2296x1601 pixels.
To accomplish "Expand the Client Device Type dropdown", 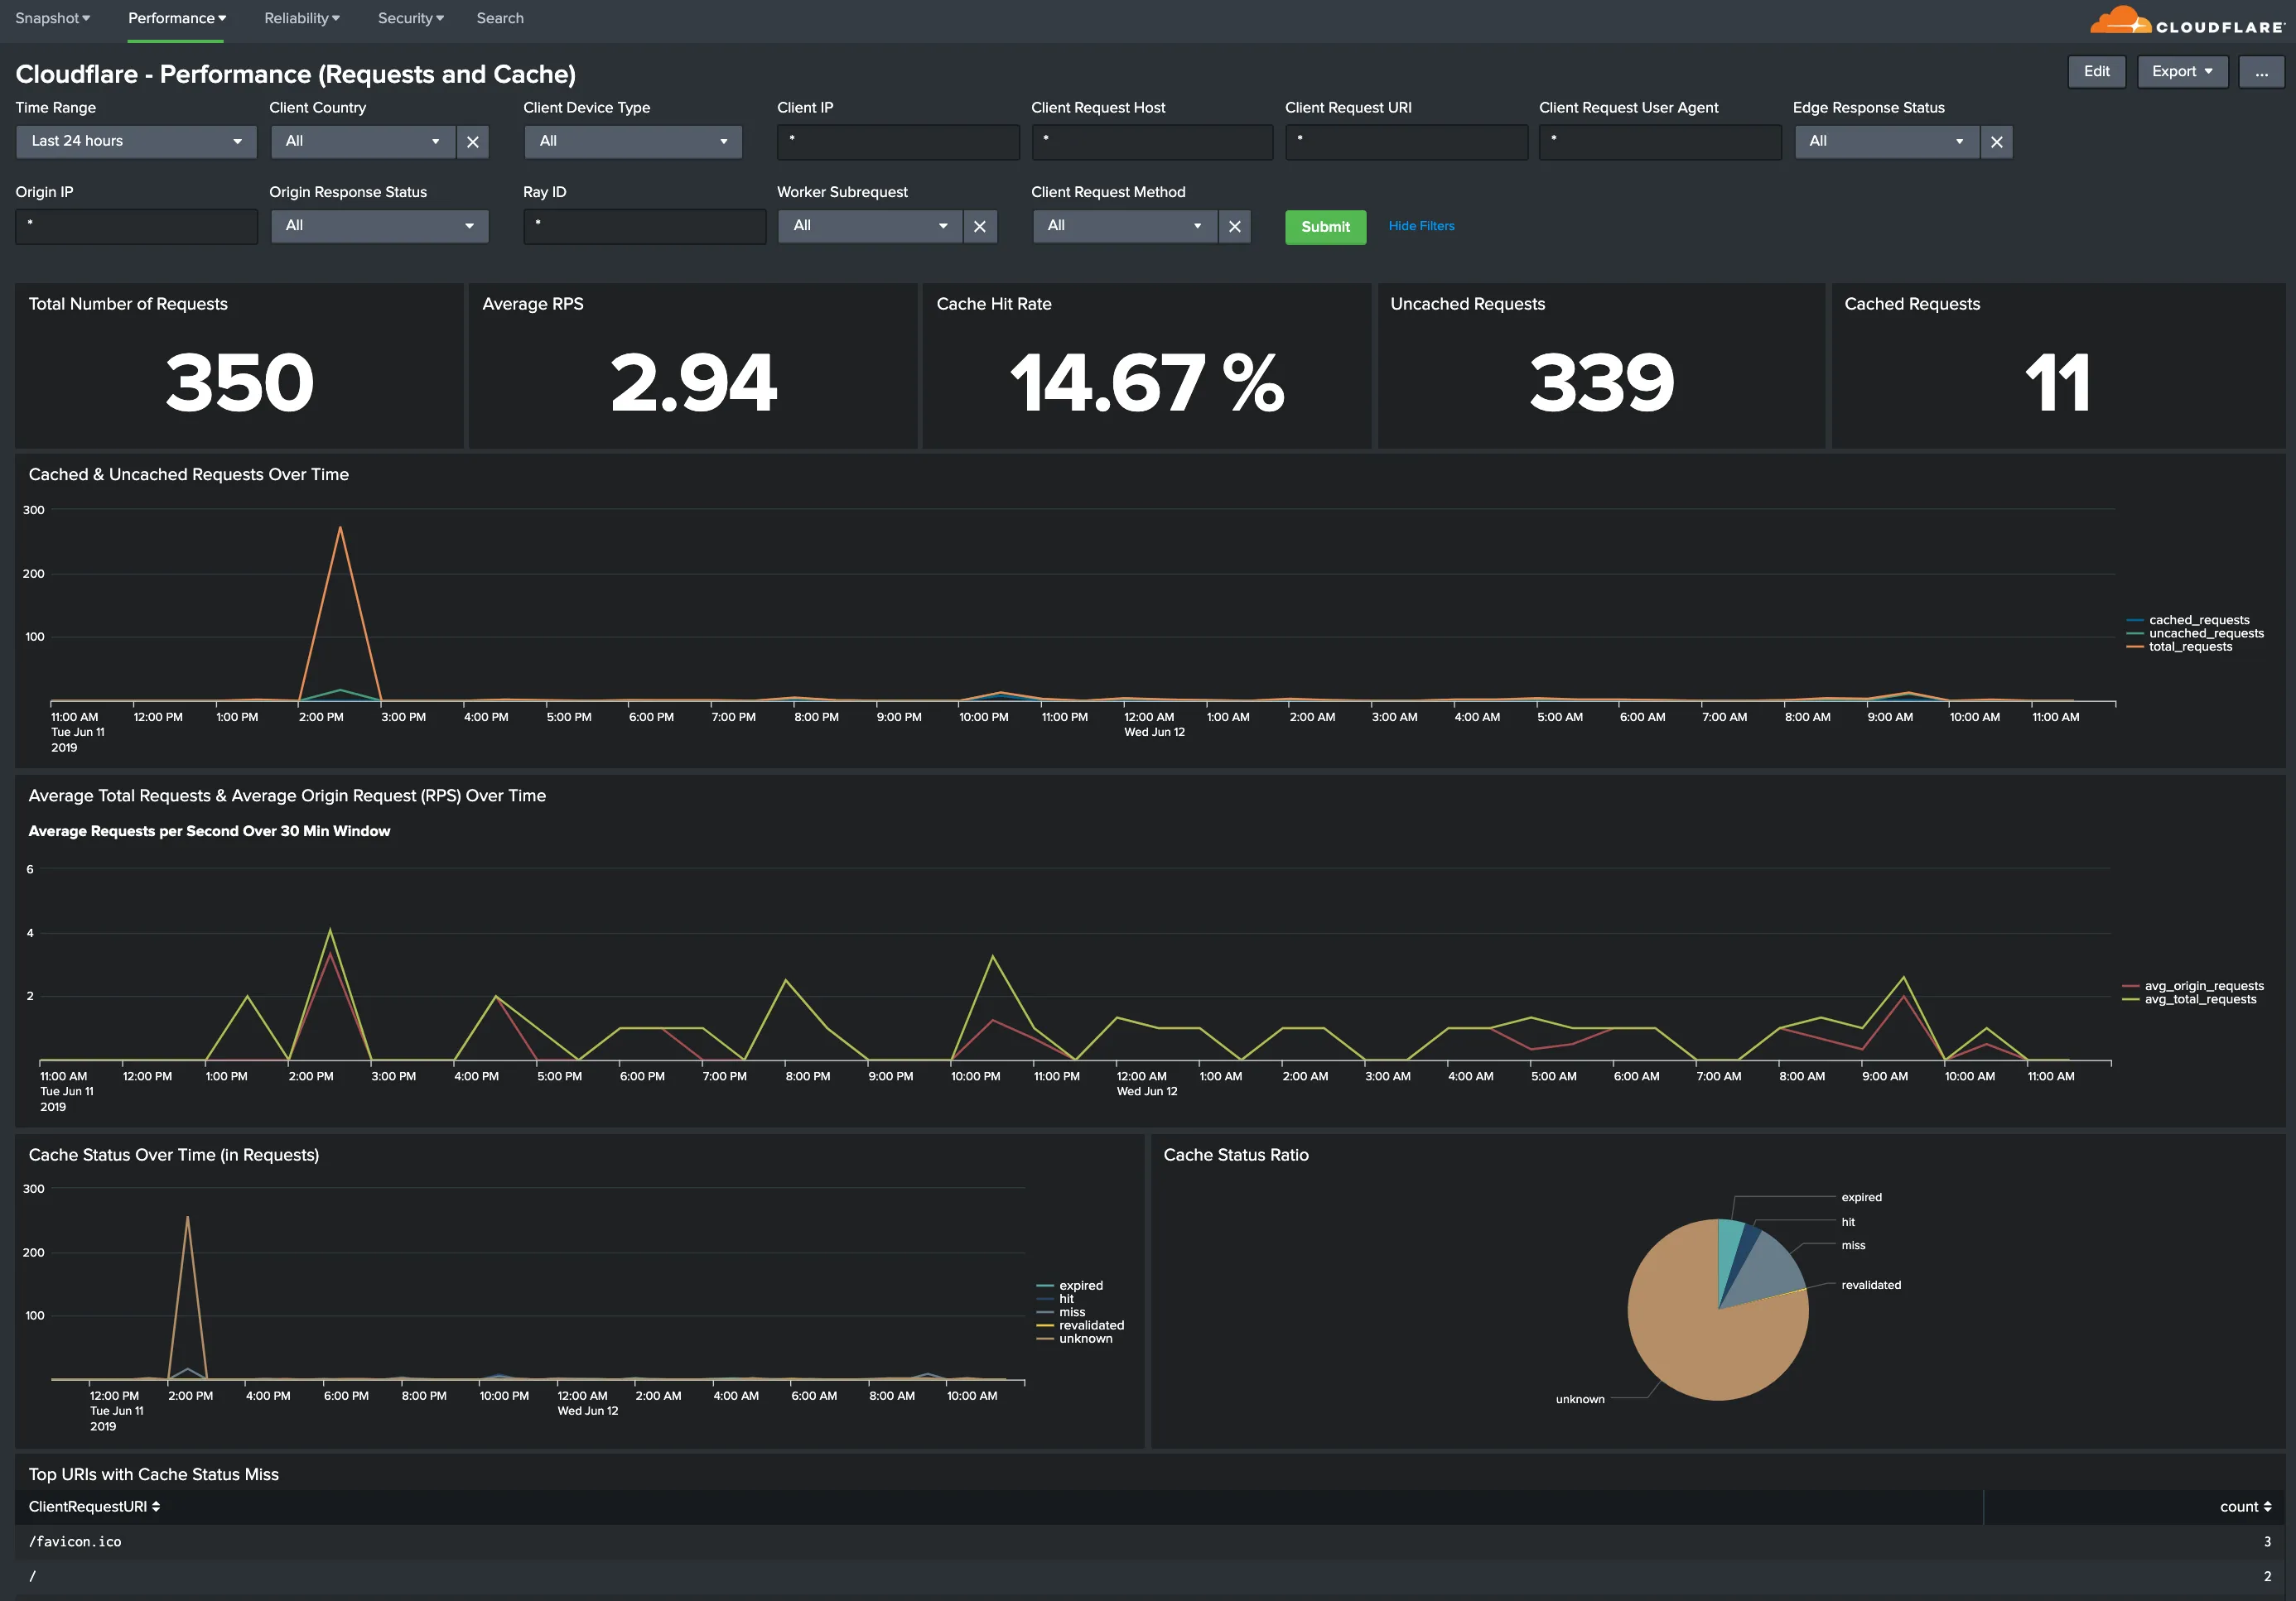I will (632, 141).
